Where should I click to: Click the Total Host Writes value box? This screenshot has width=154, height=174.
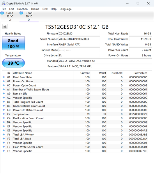click(140, 39)
